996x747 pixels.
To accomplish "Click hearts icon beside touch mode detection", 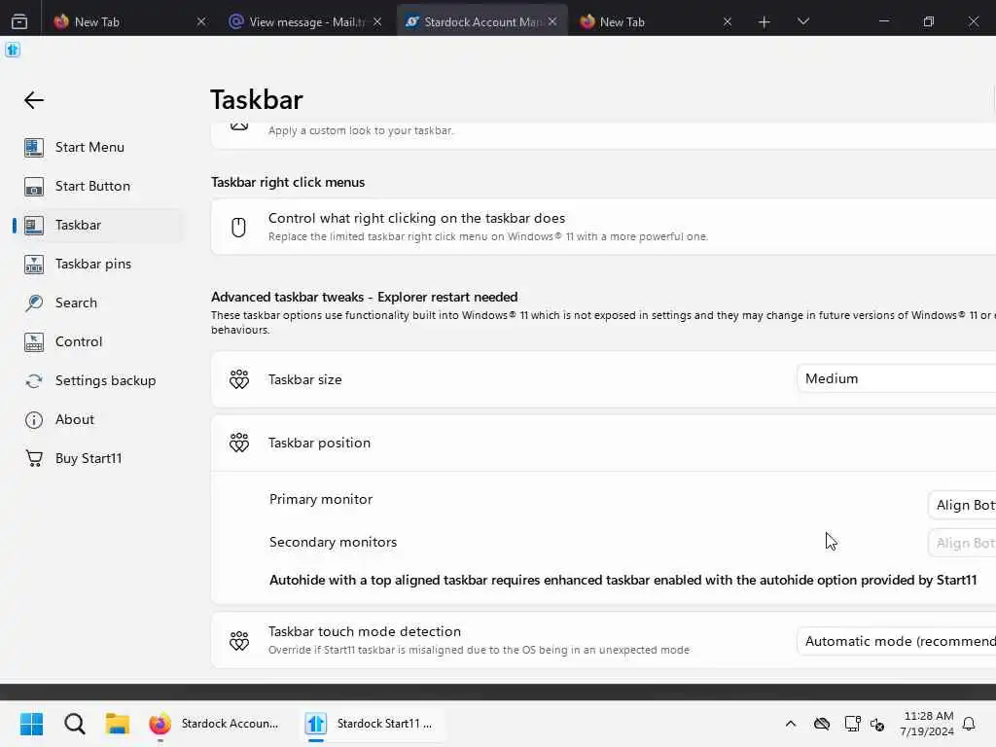I will click(x=239, y=641).
